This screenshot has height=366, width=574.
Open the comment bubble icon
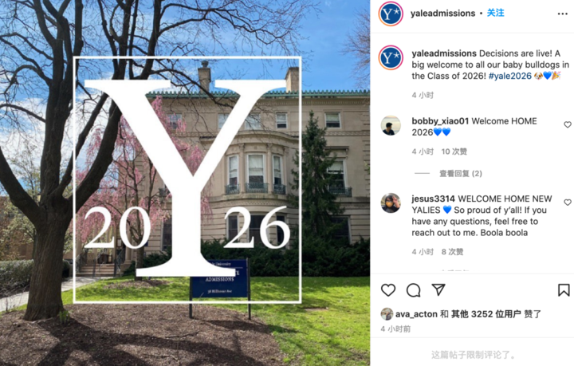(x=413, y=290)
